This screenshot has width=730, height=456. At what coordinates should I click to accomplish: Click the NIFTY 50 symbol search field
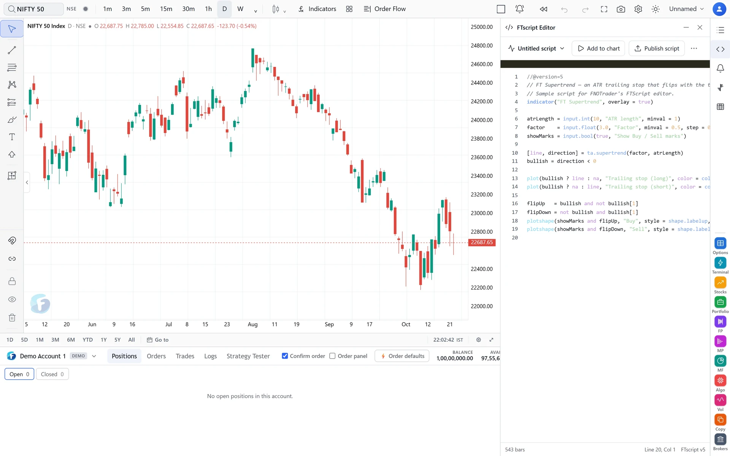pos(33,9)
